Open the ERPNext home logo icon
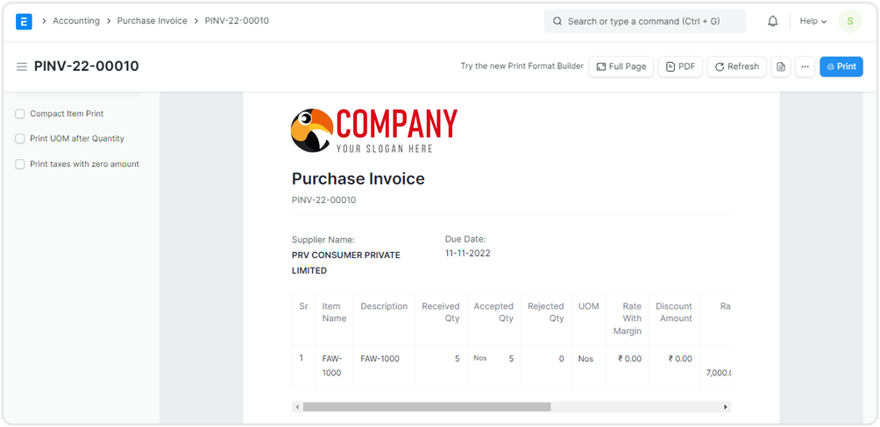Screen dimensions: 880x427 tap(24, 21)
